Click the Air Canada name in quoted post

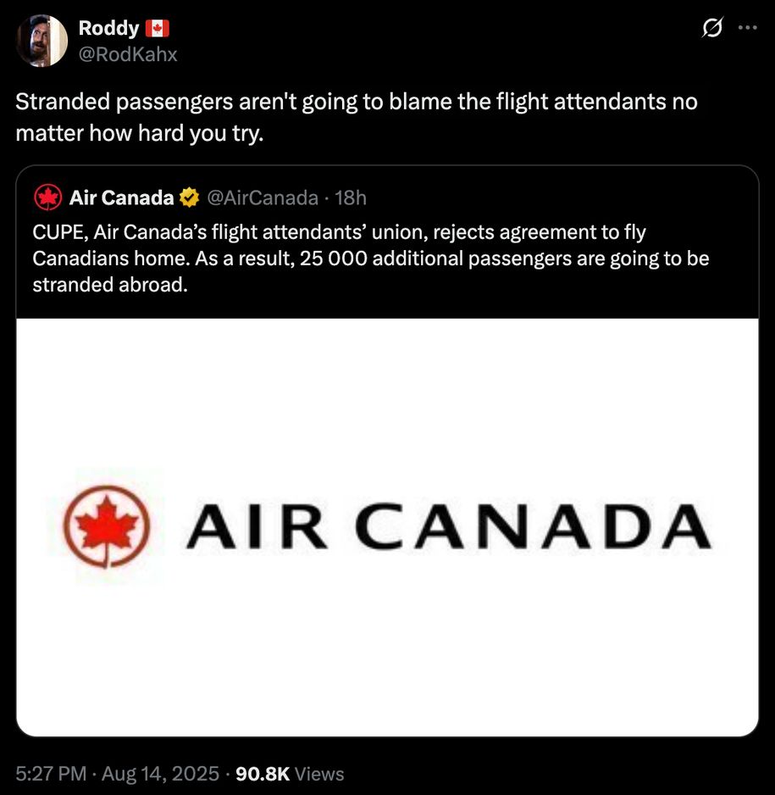pyautogui.click(x=121, y=198)
